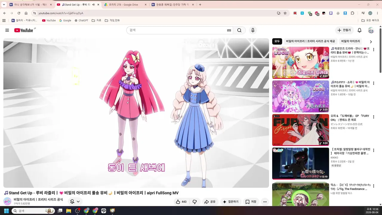
Task: Open the on-screen keyboard in YouTube search
Action: (229, 30)
